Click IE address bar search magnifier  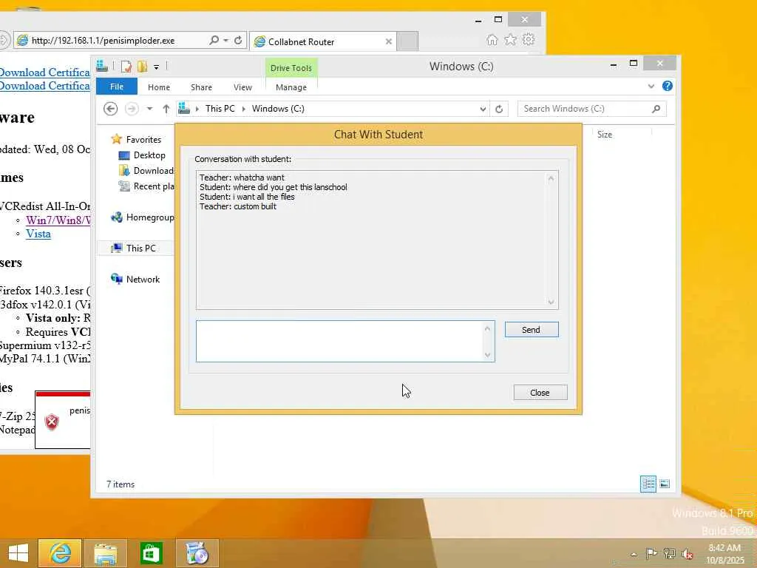[x=214, y=40]
